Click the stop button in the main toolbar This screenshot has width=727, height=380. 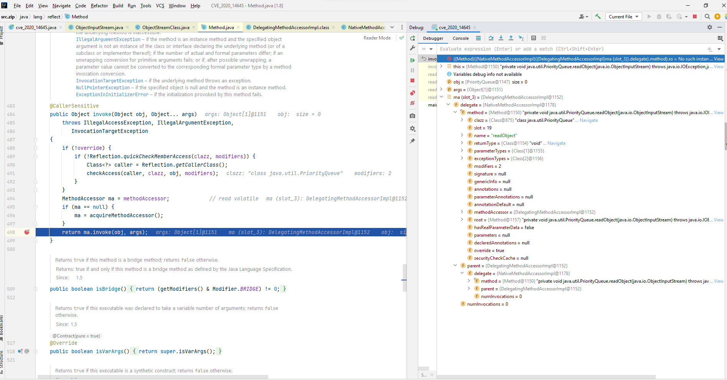pyautogui.click(x=695, y=16)
